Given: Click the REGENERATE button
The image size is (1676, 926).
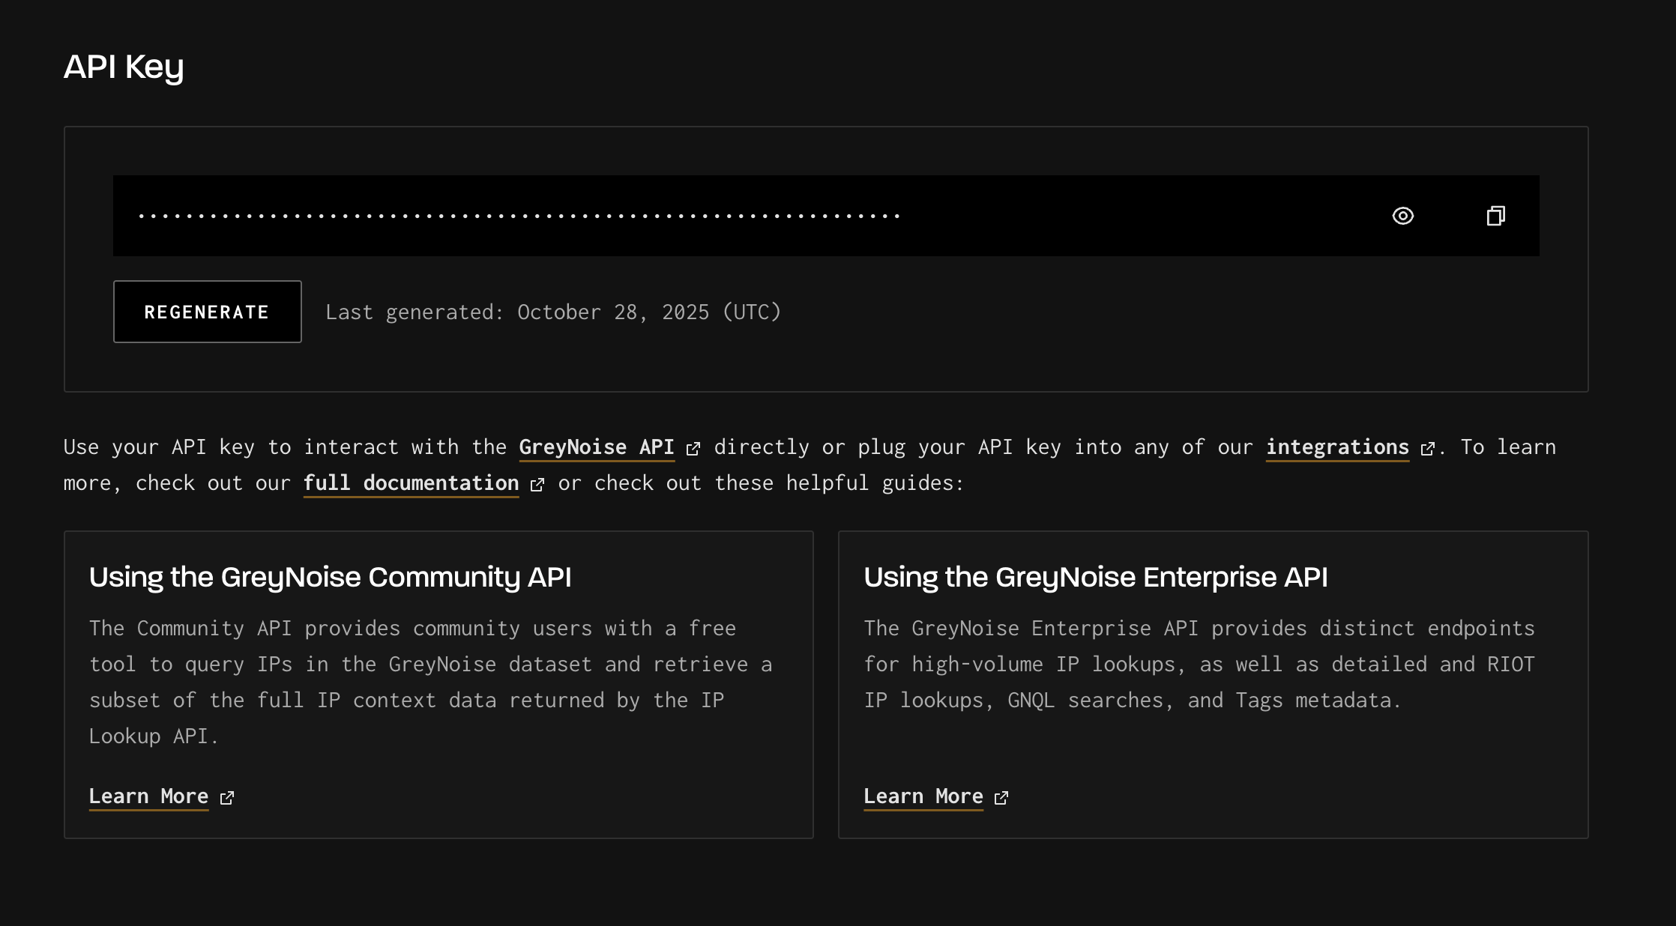Looking at the screenshot, I should 207,312.
